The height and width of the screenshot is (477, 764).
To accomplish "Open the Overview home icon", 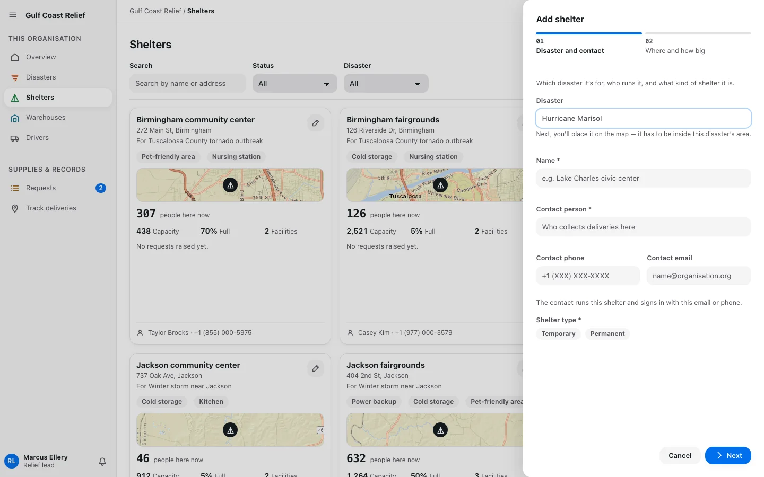I will click(x=15, y=57).
